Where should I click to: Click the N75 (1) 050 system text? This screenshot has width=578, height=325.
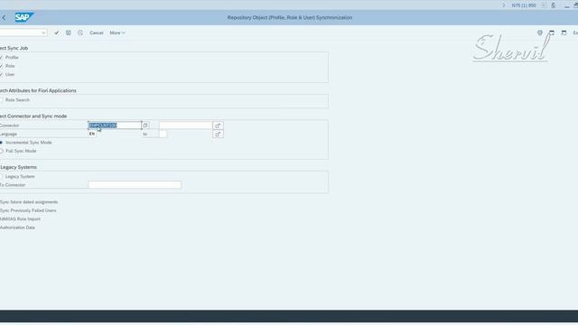(524, 5)
